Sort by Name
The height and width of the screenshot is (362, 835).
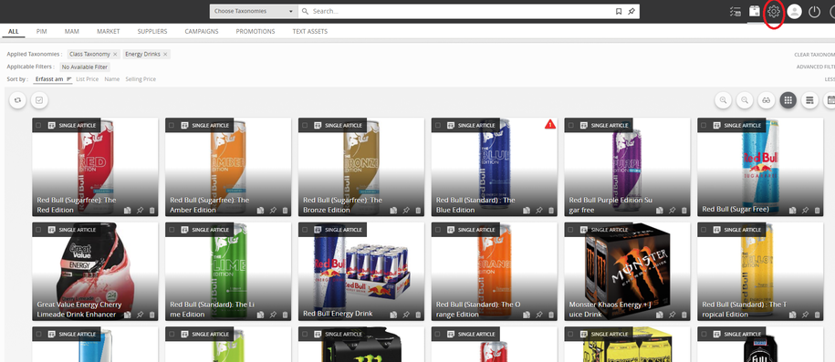coord(112,78)
